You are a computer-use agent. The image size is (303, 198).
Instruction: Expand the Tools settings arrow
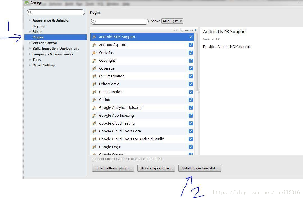30,59
